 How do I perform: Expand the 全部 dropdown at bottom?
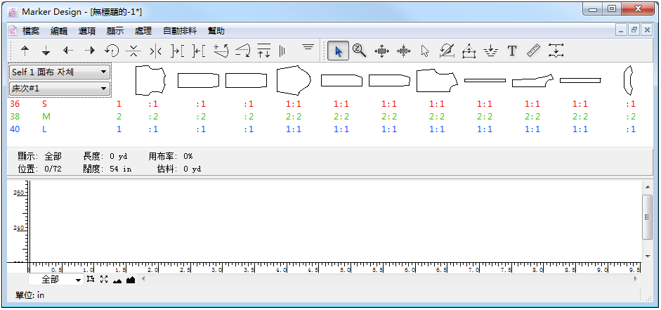tap(56, 280)
